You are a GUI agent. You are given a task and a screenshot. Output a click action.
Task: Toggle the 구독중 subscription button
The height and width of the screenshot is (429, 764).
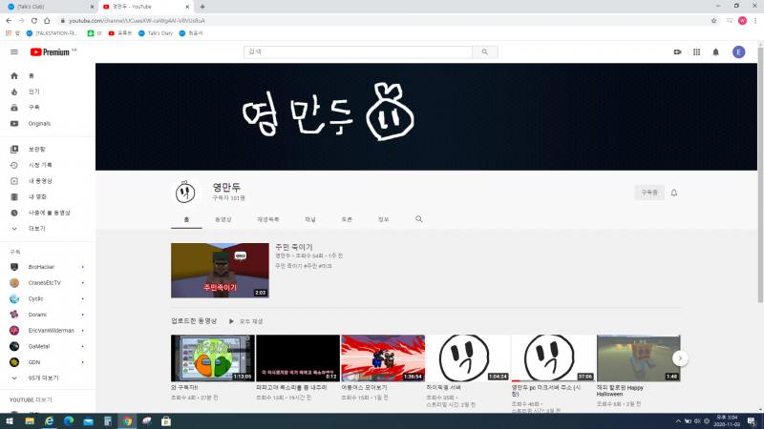click(x=648, y=193)
